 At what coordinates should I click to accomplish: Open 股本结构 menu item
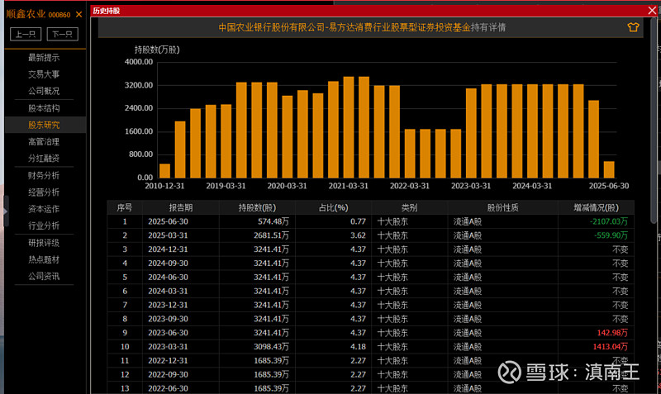pyautogui.click(x=44, y=108)
